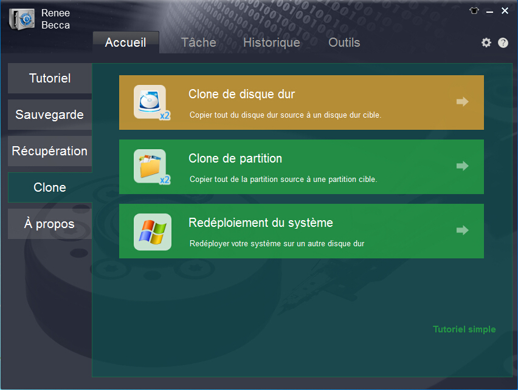Click the Redéploiement du système title
The width and height of the screenshot is (518, 390).
[x=261, y=223]
